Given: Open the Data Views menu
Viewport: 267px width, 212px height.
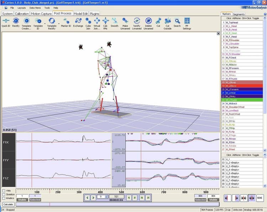Looking at the screenshot, I should 35,7.
